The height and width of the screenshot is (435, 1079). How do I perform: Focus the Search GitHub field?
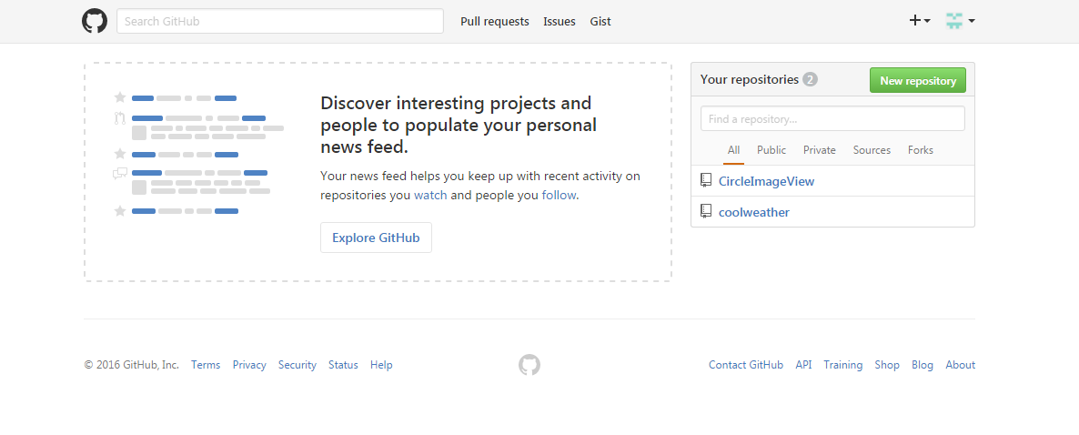(280, 21)
